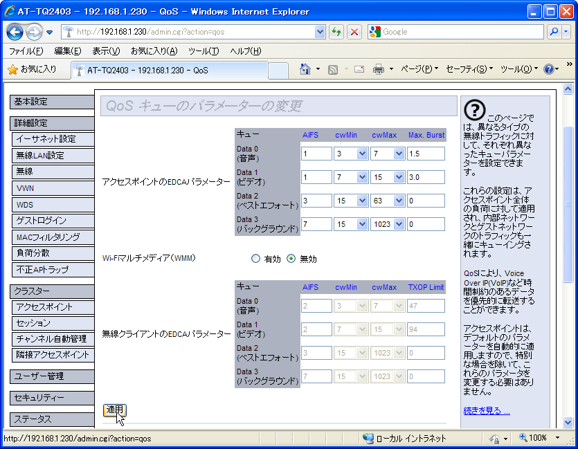Click AP Data 1 Max. Burst field

pyautogui.click(x=426, y=177)
